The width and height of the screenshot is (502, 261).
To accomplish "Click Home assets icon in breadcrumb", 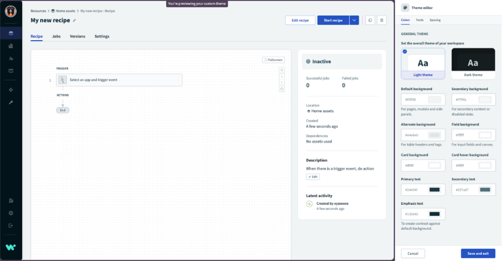I will pos(53,11).
